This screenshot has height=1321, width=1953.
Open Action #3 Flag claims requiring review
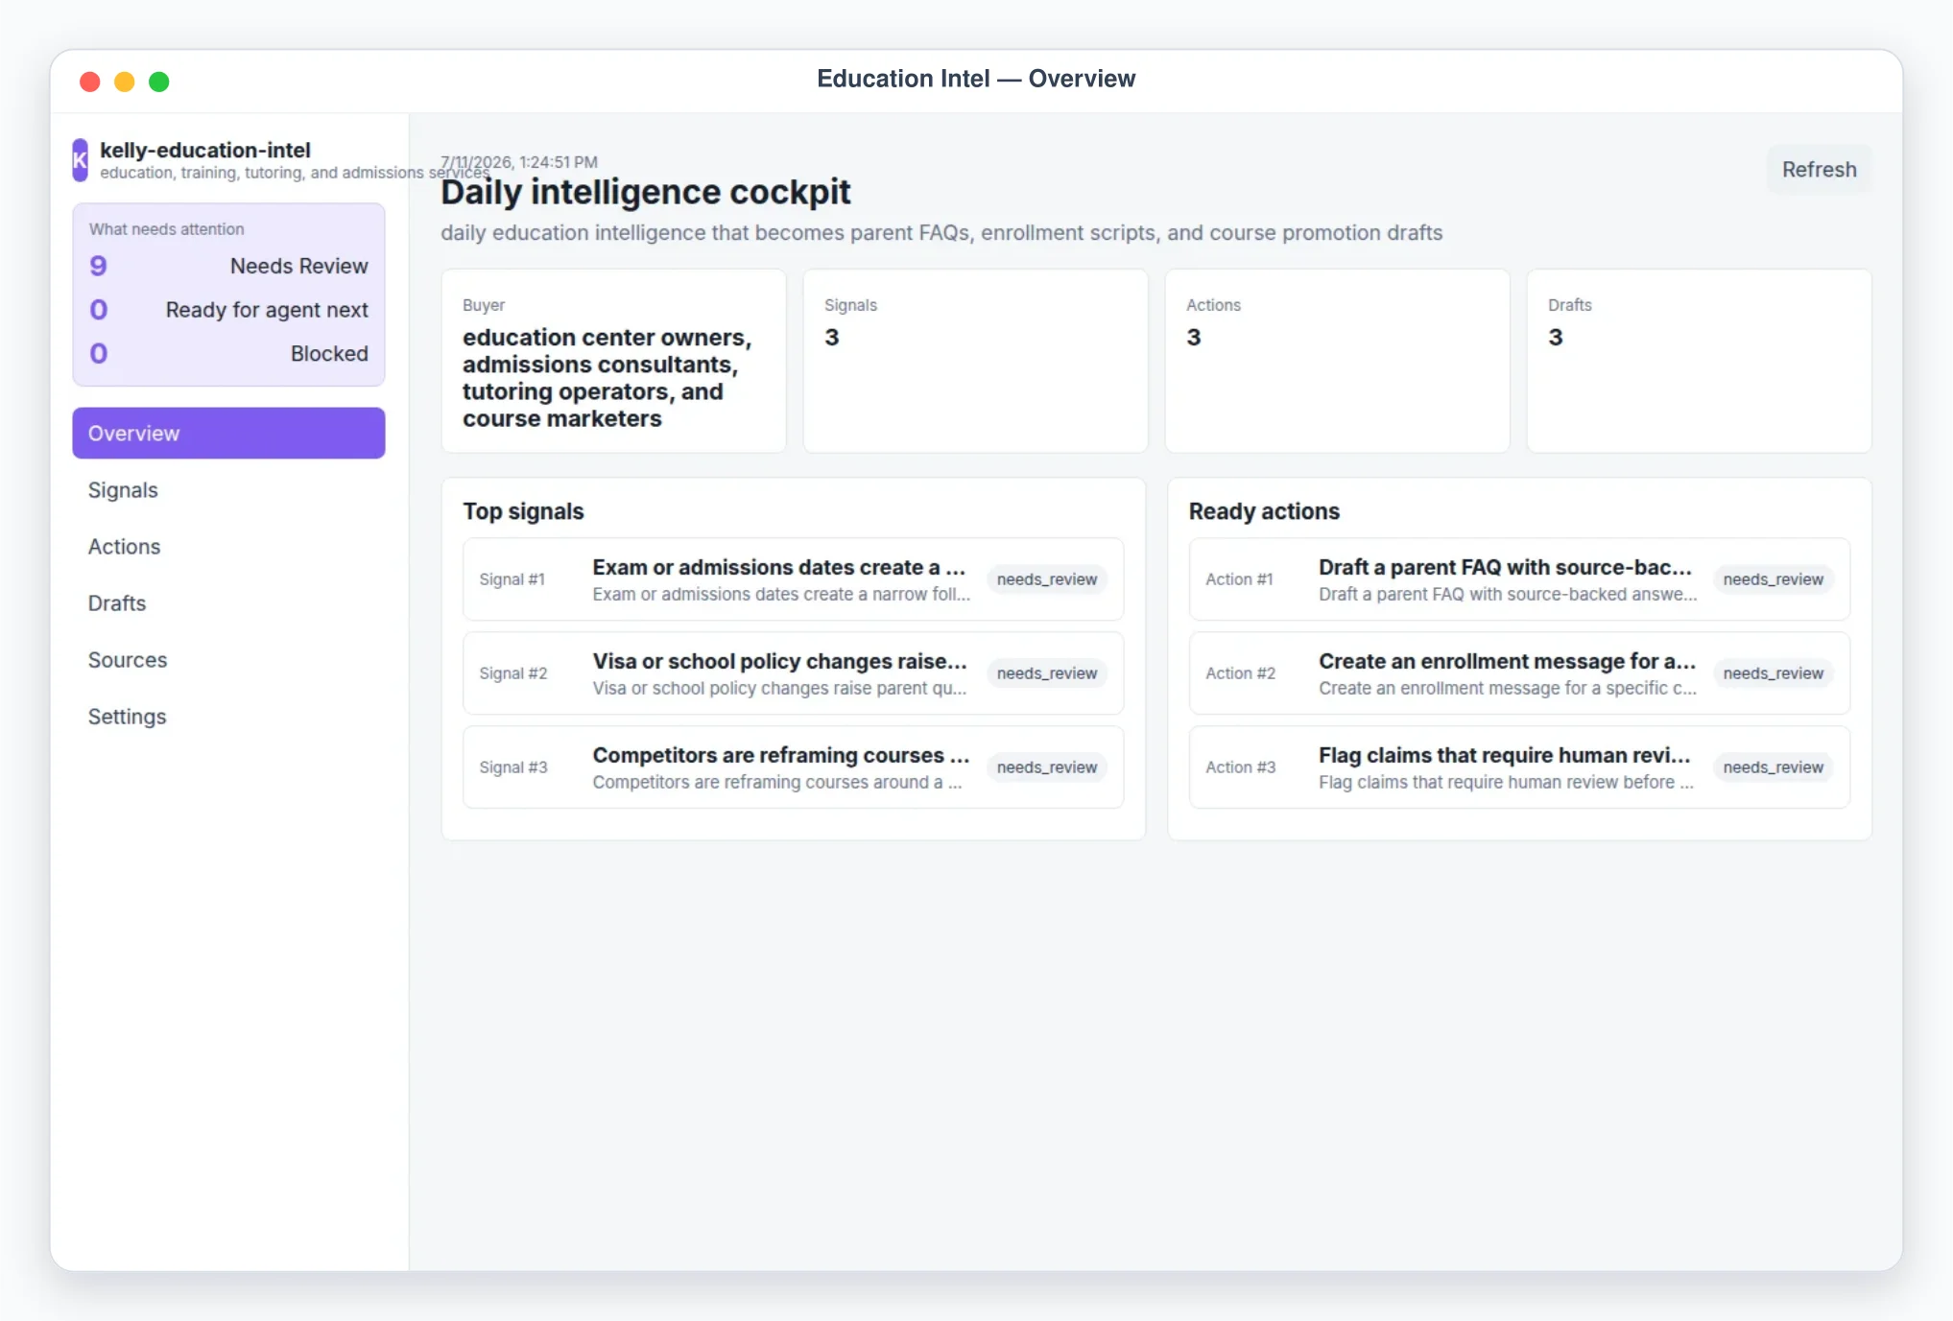(1519, 767)
